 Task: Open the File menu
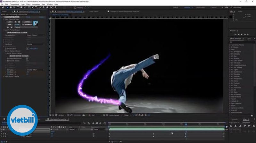click(x=2, y=4)
